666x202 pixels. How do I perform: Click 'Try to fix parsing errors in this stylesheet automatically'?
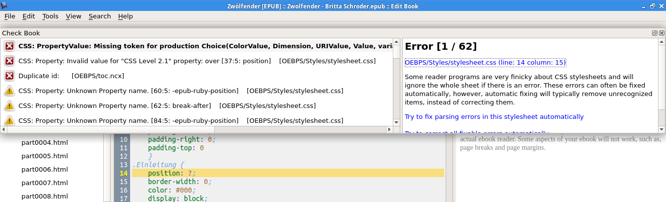(494, 116)
